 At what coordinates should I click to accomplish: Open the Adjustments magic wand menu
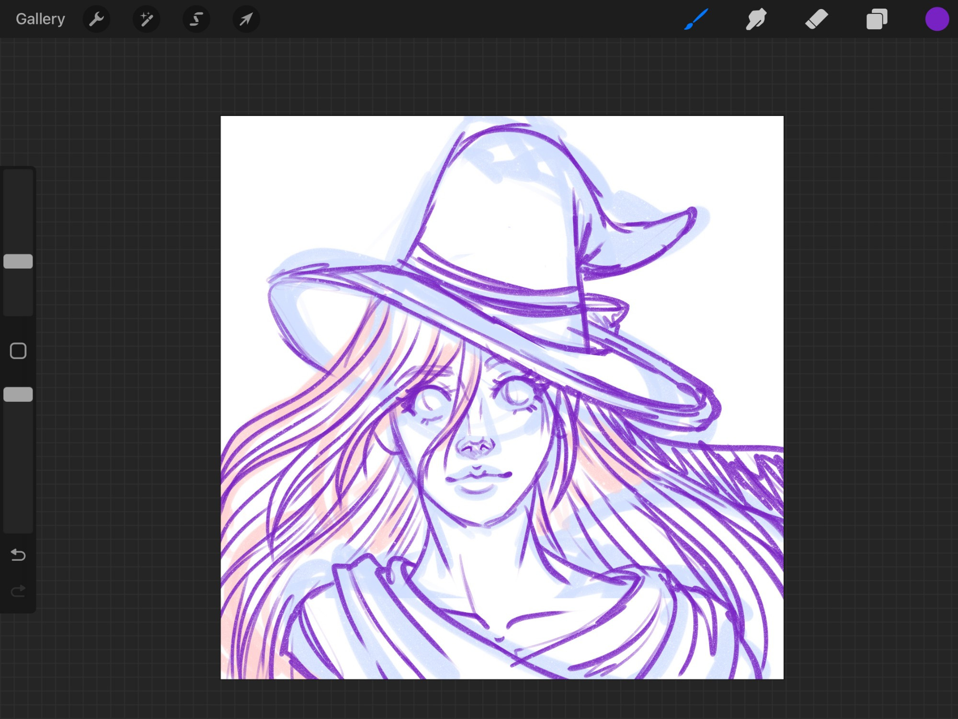tap(147, 19)
